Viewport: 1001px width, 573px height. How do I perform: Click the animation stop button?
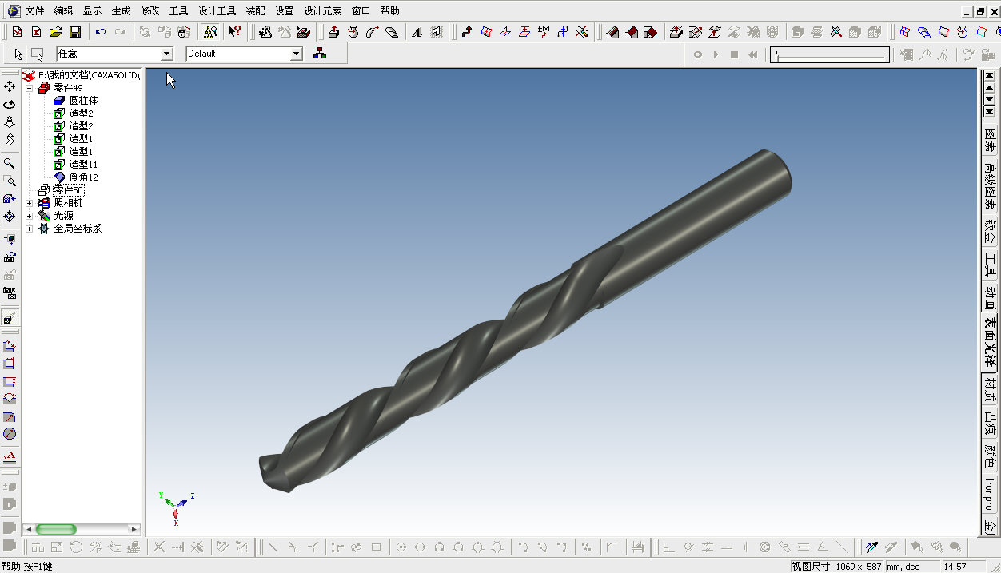click(734, 54)
